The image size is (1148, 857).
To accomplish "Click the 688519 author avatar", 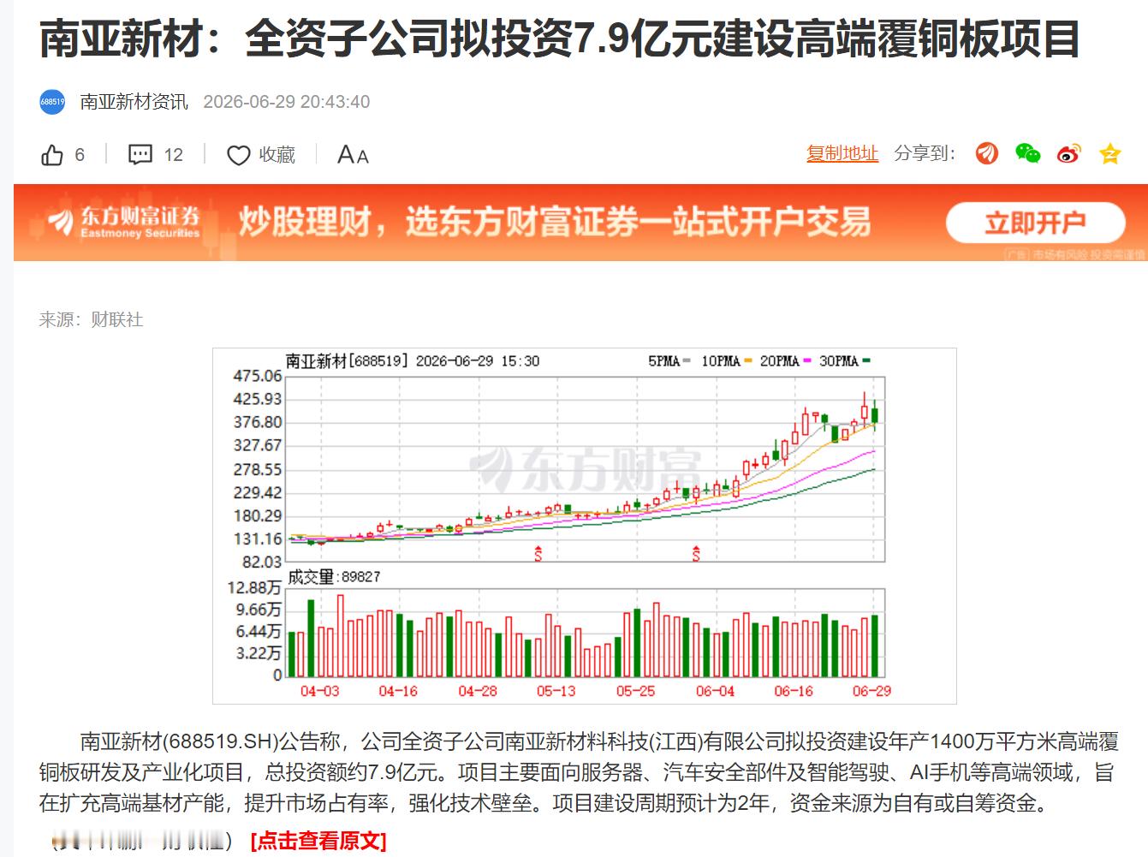I will tap(52, 102).
